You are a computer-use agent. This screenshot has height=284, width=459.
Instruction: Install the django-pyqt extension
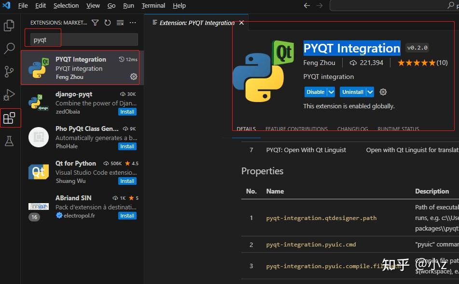[x=127, y=111]
